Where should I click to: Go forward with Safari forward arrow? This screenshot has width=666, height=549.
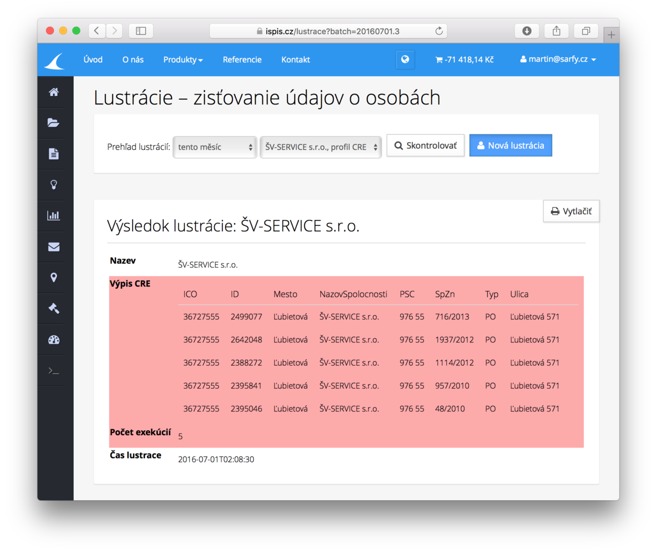coord(114,31)
